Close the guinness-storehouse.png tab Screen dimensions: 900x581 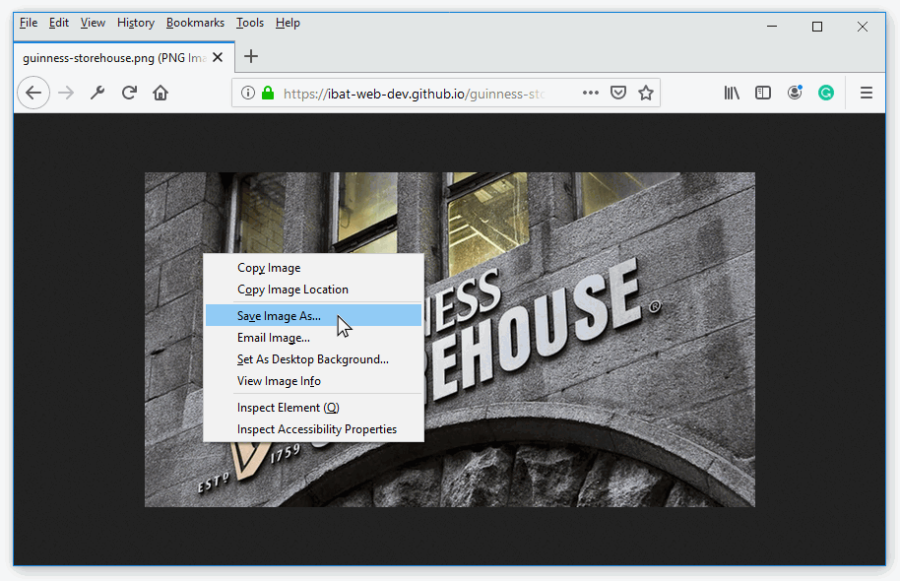pos(218,57)
